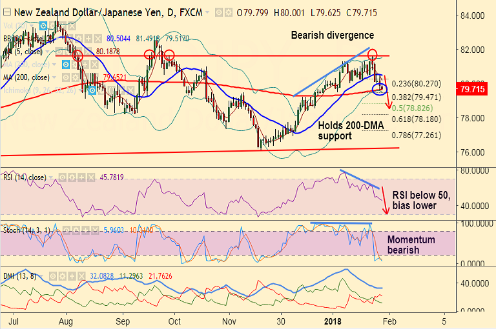Collapse the indicator legend with the minus box

tap(6, 12)
